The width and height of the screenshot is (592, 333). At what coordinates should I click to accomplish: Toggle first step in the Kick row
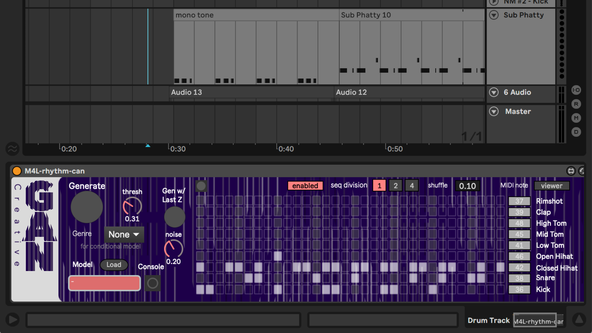(x=200, y=289)
